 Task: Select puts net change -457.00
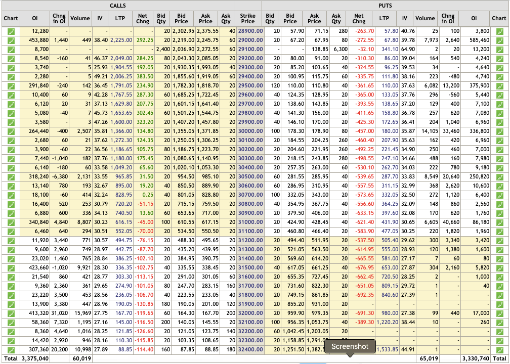click(365, 131)
